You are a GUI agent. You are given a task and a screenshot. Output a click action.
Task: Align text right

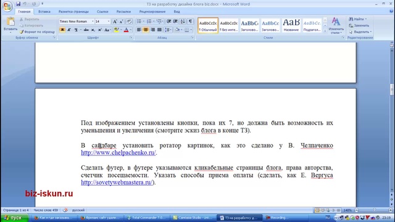point(152,30)
